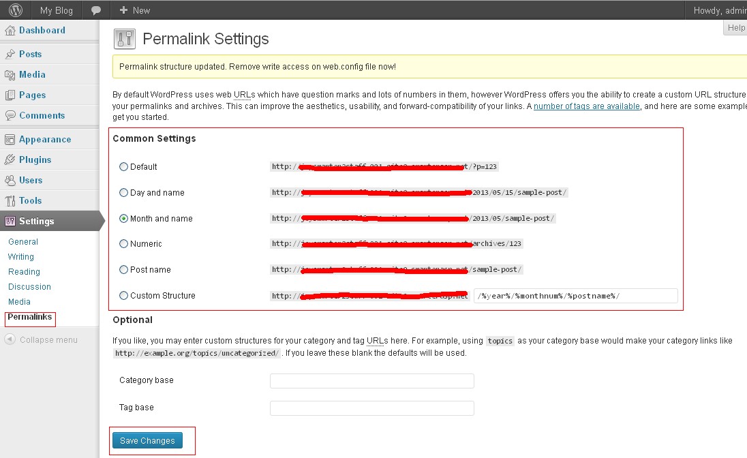Follow the 'number of tags are available' link
This screenshot has width=747, height=458.
586,106
